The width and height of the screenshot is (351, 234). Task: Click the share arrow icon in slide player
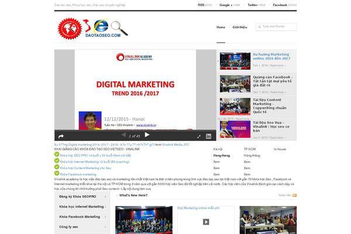pyautogui.click(x=61, y=136)
